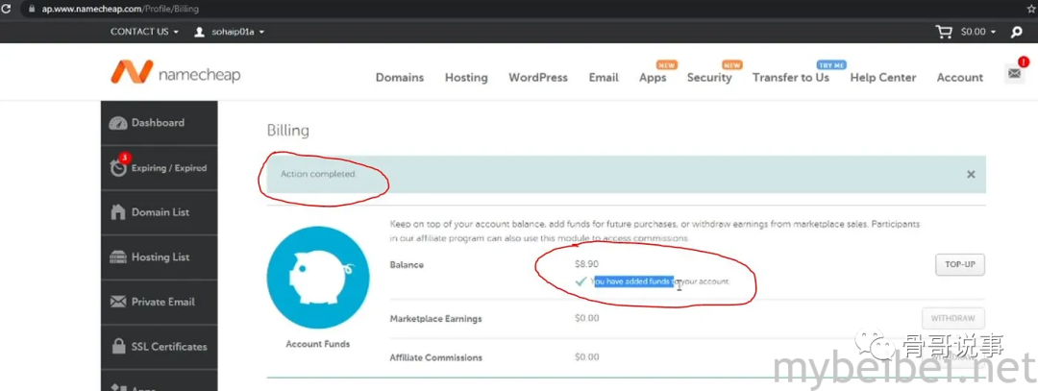Open the shopping cart icon
This screenshot has width=1038, height=391.
click(944, 31)
